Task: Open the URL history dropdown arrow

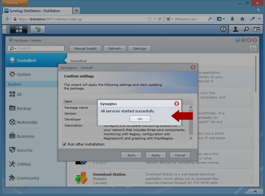Action: point(155,19)
